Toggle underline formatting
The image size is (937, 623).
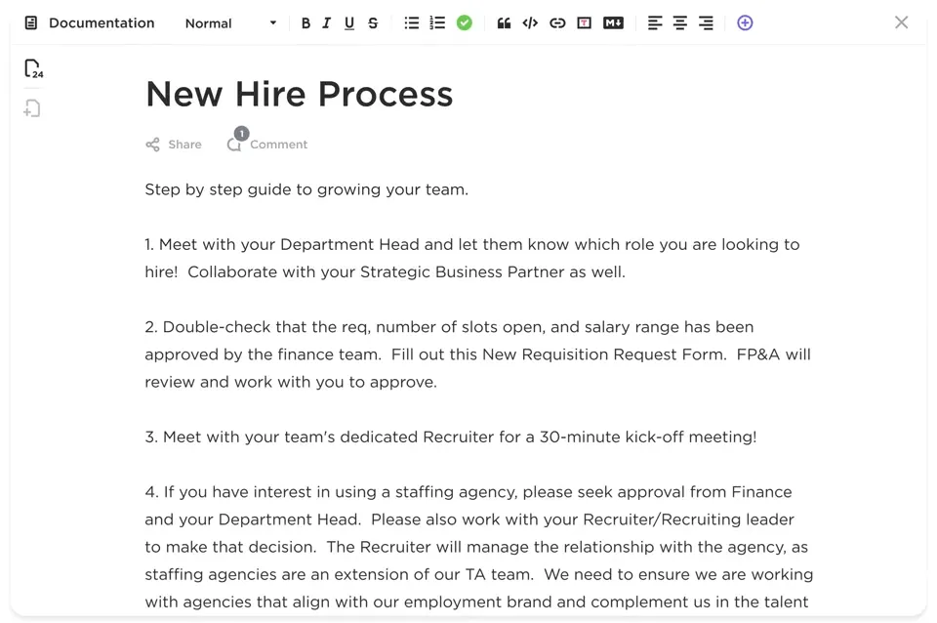click(x=349, y=23)
